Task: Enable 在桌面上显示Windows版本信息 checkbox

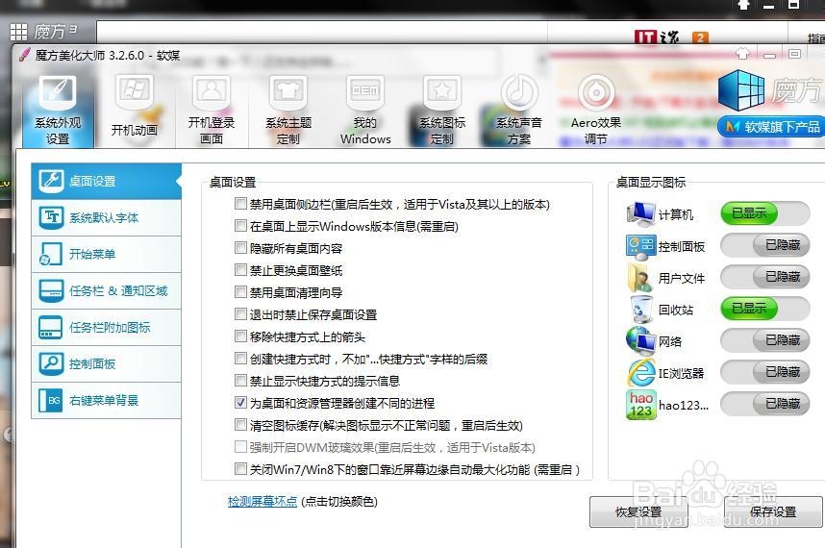Action: coord(240,226)
